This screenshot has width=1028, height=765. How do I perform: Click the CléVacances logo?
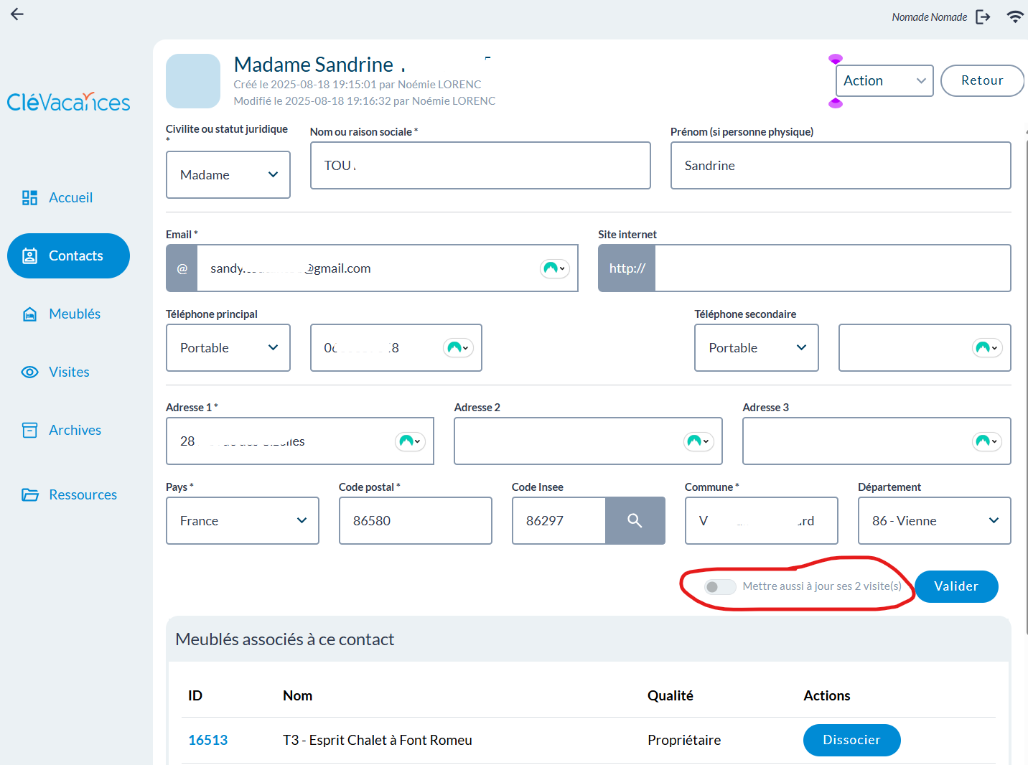[x=69, y=103]
